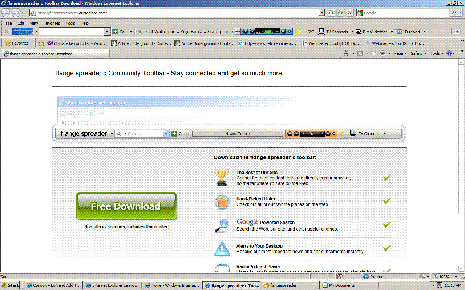Screen dimensions: 465x290
Task: Click the Disabled pop-up blocker icon
Action: (x=399, y=32)
